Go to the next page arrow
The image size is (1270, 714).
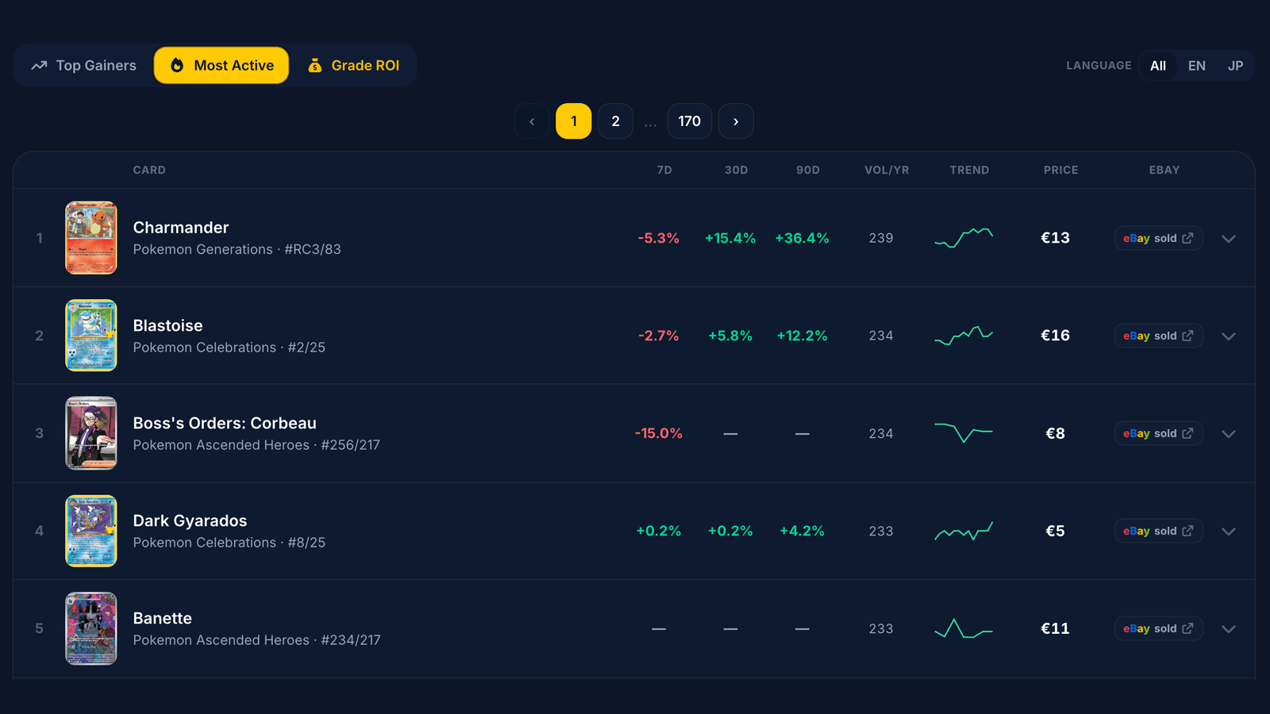(736, 121)
